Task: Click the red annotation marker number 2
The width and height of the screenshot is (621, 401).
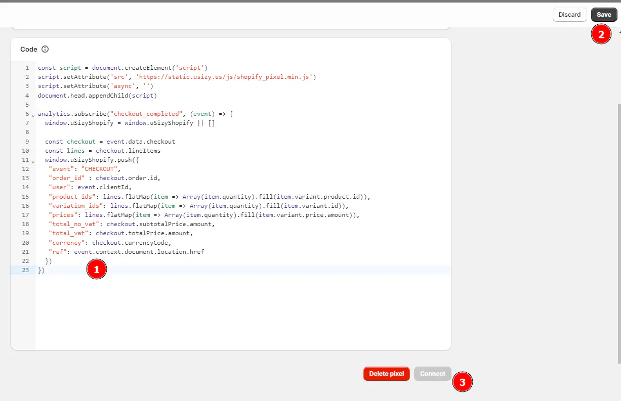Action: 601,34
